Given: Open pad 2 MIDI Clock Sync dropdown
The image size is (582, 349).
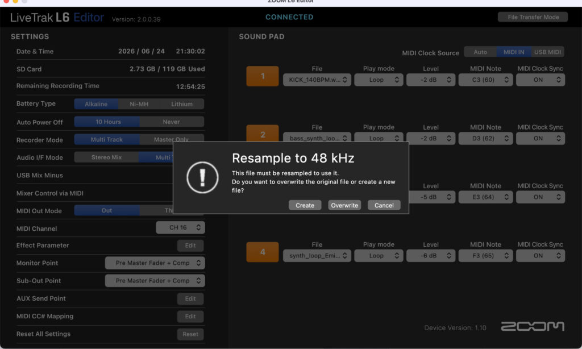Looking at the screenshot, I should (x=541, y=139).
